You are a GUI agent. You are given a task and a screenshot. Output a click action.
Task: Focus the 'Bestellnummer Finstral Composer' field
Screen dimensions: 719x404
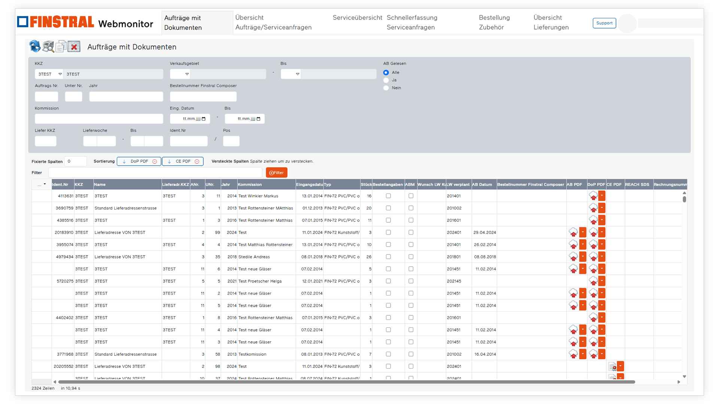[203, 97]
